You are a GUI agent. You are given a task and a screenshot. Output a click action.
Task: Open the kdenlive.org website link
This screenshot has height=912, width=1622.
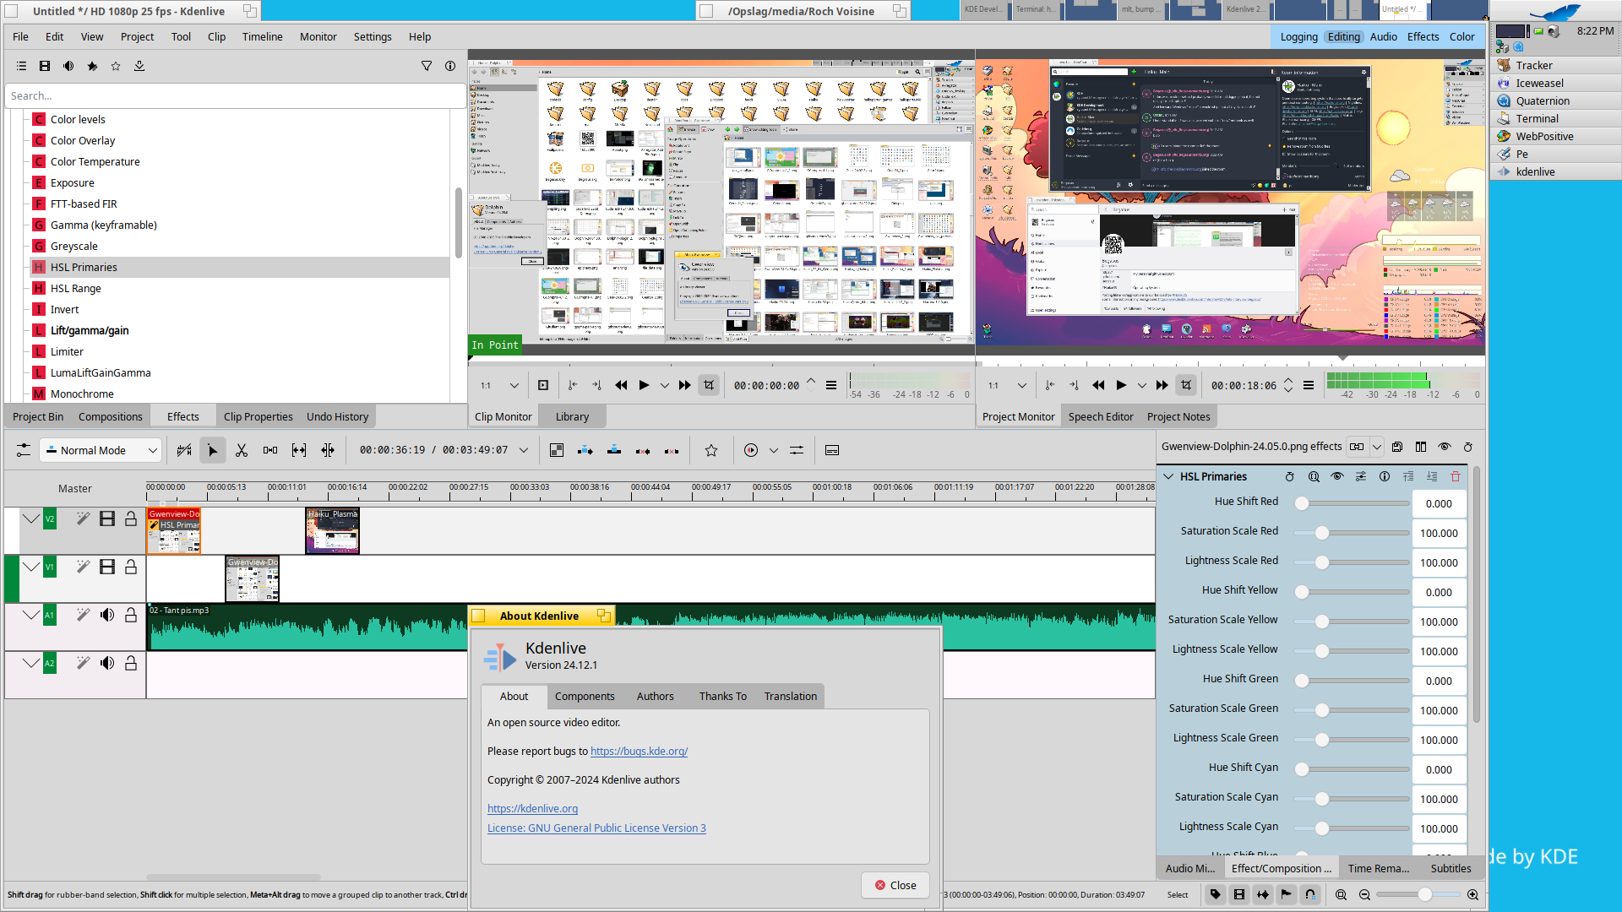(532, 808)
